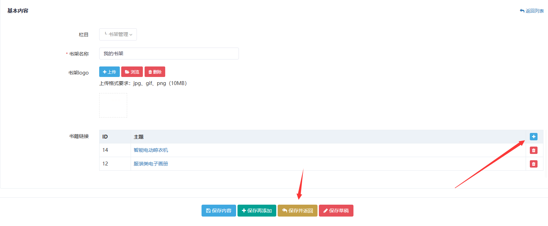548x226 pixels.
Task: Click the red 删除 logo button
Action: (155, 72)
